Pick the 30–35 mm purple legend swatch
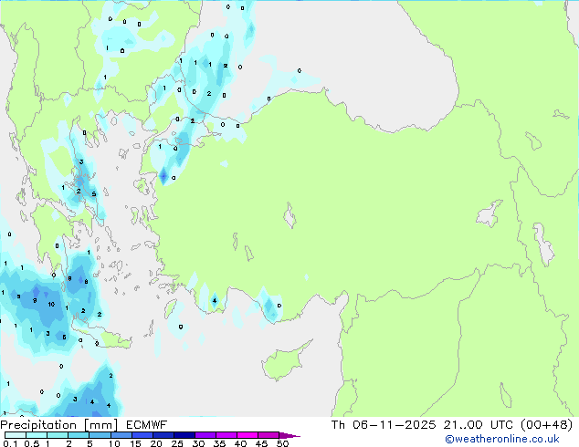Viewport: 579px width, 447px height. tap(205, 435)
